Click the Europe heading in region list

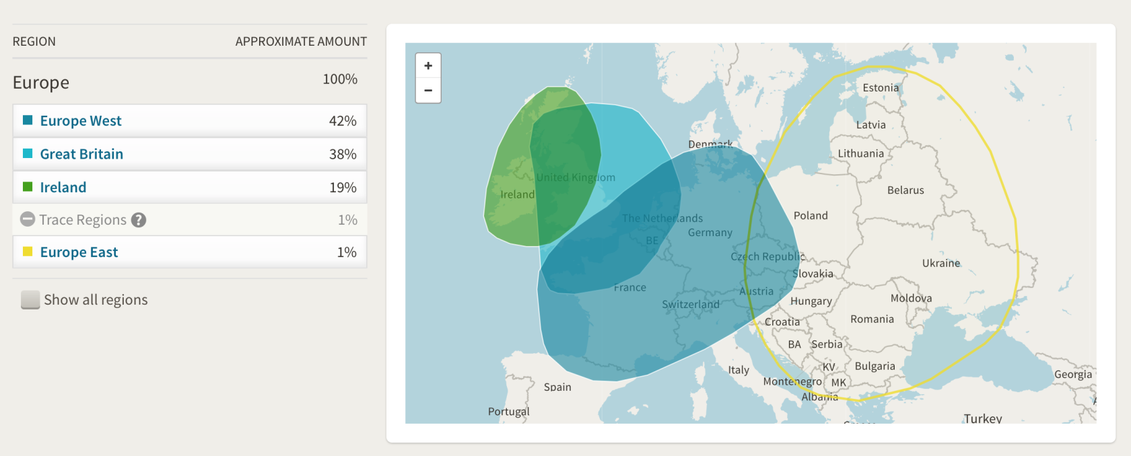(x=41, y=83)
